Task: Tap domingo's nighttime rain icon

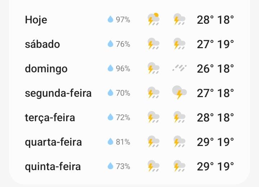Action: [180, 68]
